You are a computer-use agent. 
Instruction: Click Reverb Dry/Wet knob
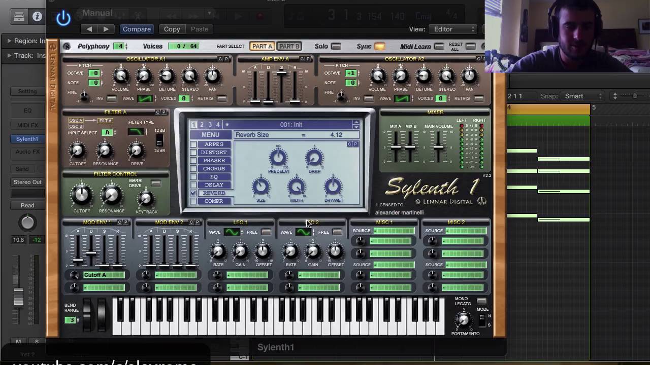coord(333,187)
